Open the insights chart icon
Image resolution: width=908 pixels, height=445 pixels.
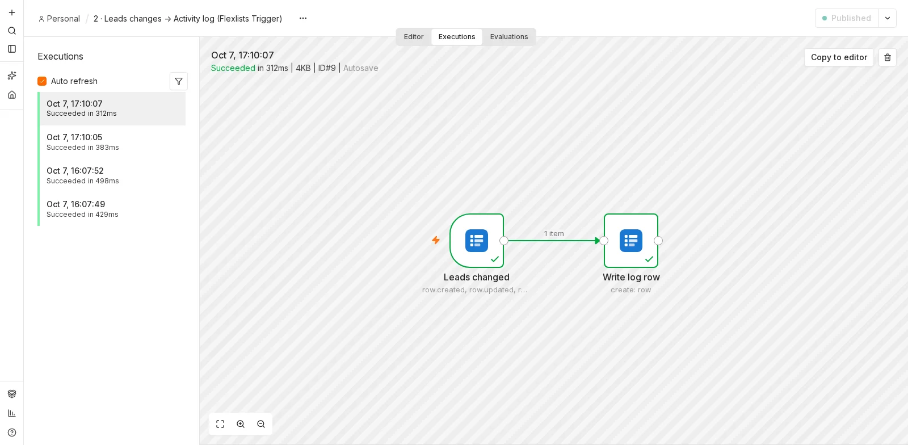12,413
